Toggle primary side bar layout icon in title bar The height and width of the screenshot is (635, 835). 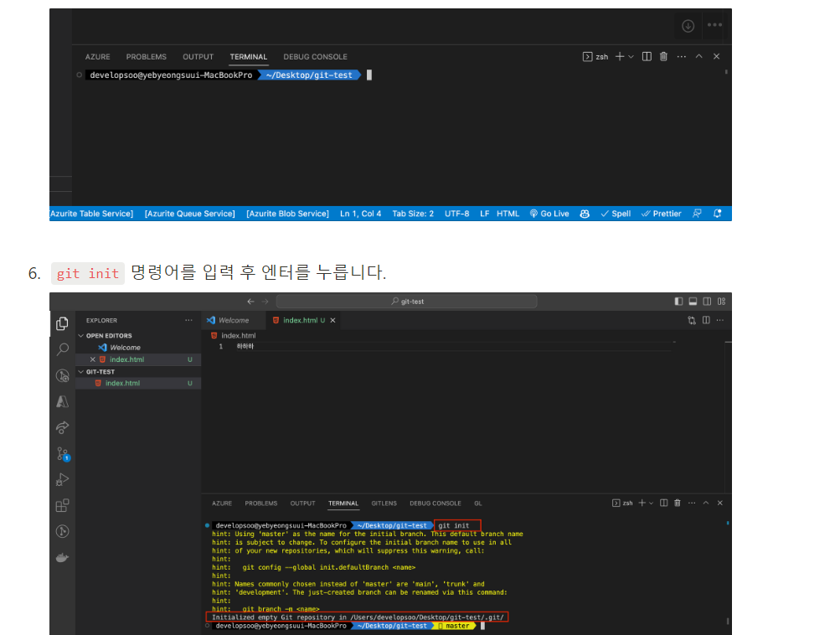click(x=678, y=302)
